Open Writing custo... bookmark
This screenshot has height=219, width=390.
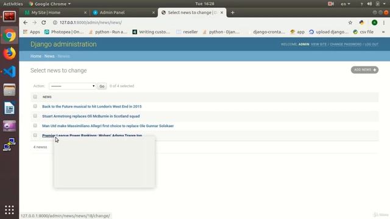click(152, 32)
